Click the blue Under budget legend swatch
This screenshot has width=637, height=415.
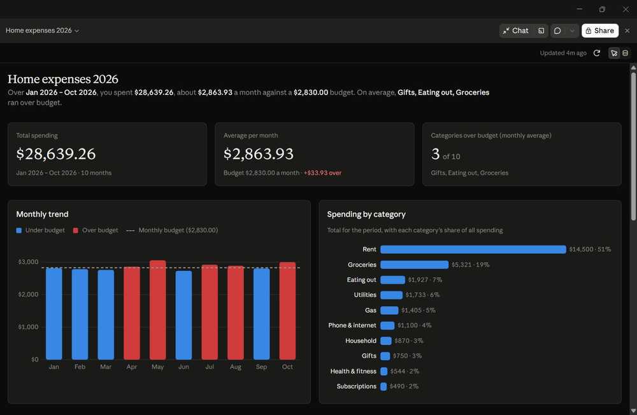(18, 231)
